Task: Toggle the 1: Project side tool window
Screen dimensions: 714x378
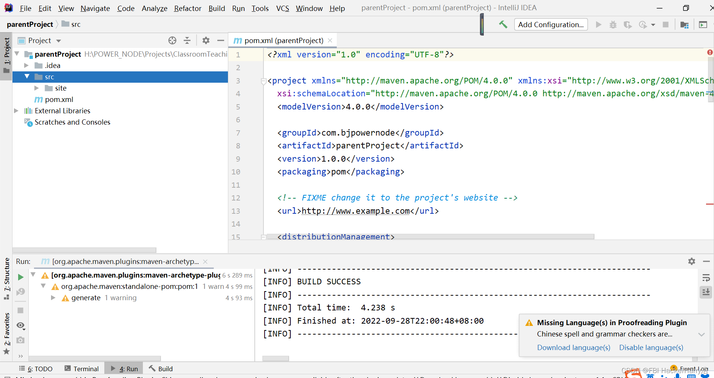Action: coord(6,56)
